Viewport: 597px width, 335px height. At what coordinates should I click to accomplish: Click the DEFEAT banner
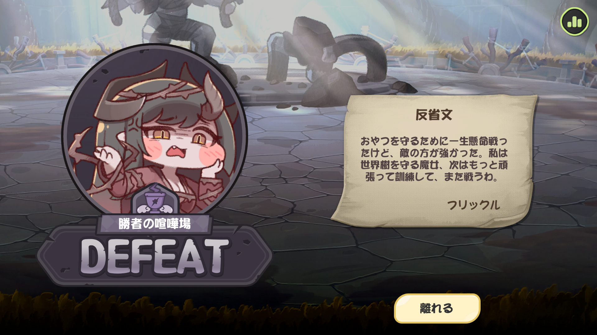click(x=155, y=257)
